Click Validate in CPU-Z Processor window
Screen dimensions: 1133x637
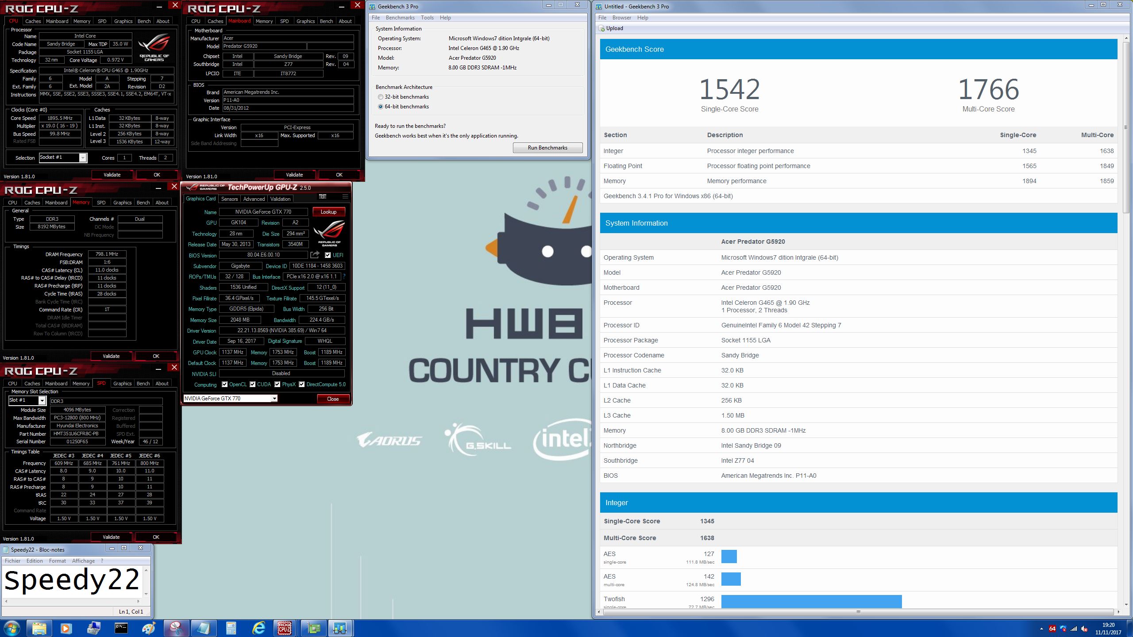click(x=112, y=175)
